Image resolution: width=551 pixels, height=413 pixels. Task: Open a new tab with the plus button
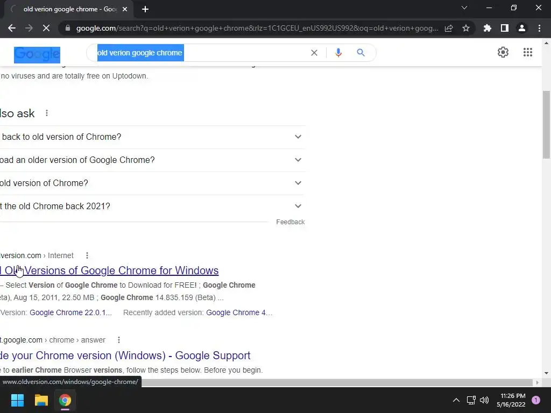coord(145,9)
